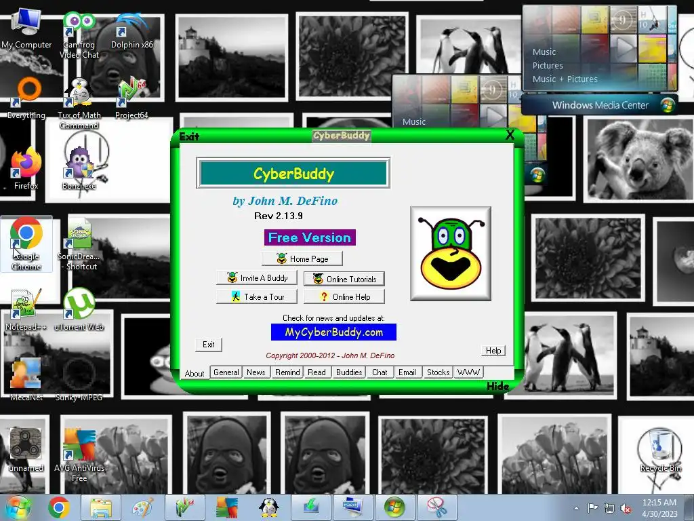Screen dimensions: 694x521
Task: Select the MecaNet desktop icon
Action: click(26, 380)
